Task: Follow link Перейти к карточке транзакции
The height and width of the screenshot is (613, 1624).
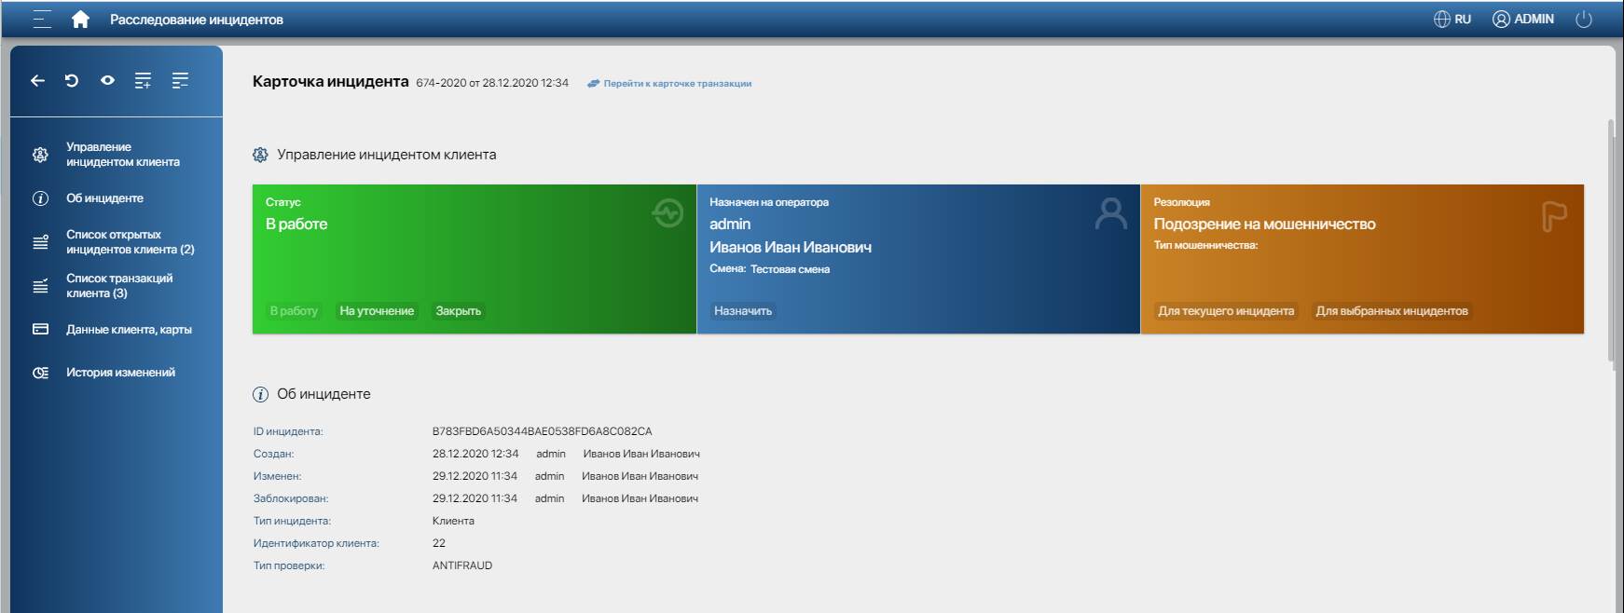Action: pos(677,84)
